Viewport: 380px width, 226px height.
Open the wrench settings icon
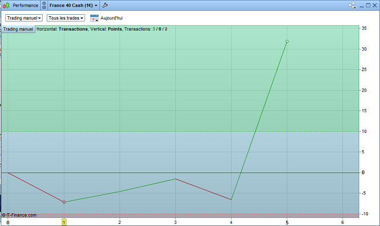pos(105,5)
